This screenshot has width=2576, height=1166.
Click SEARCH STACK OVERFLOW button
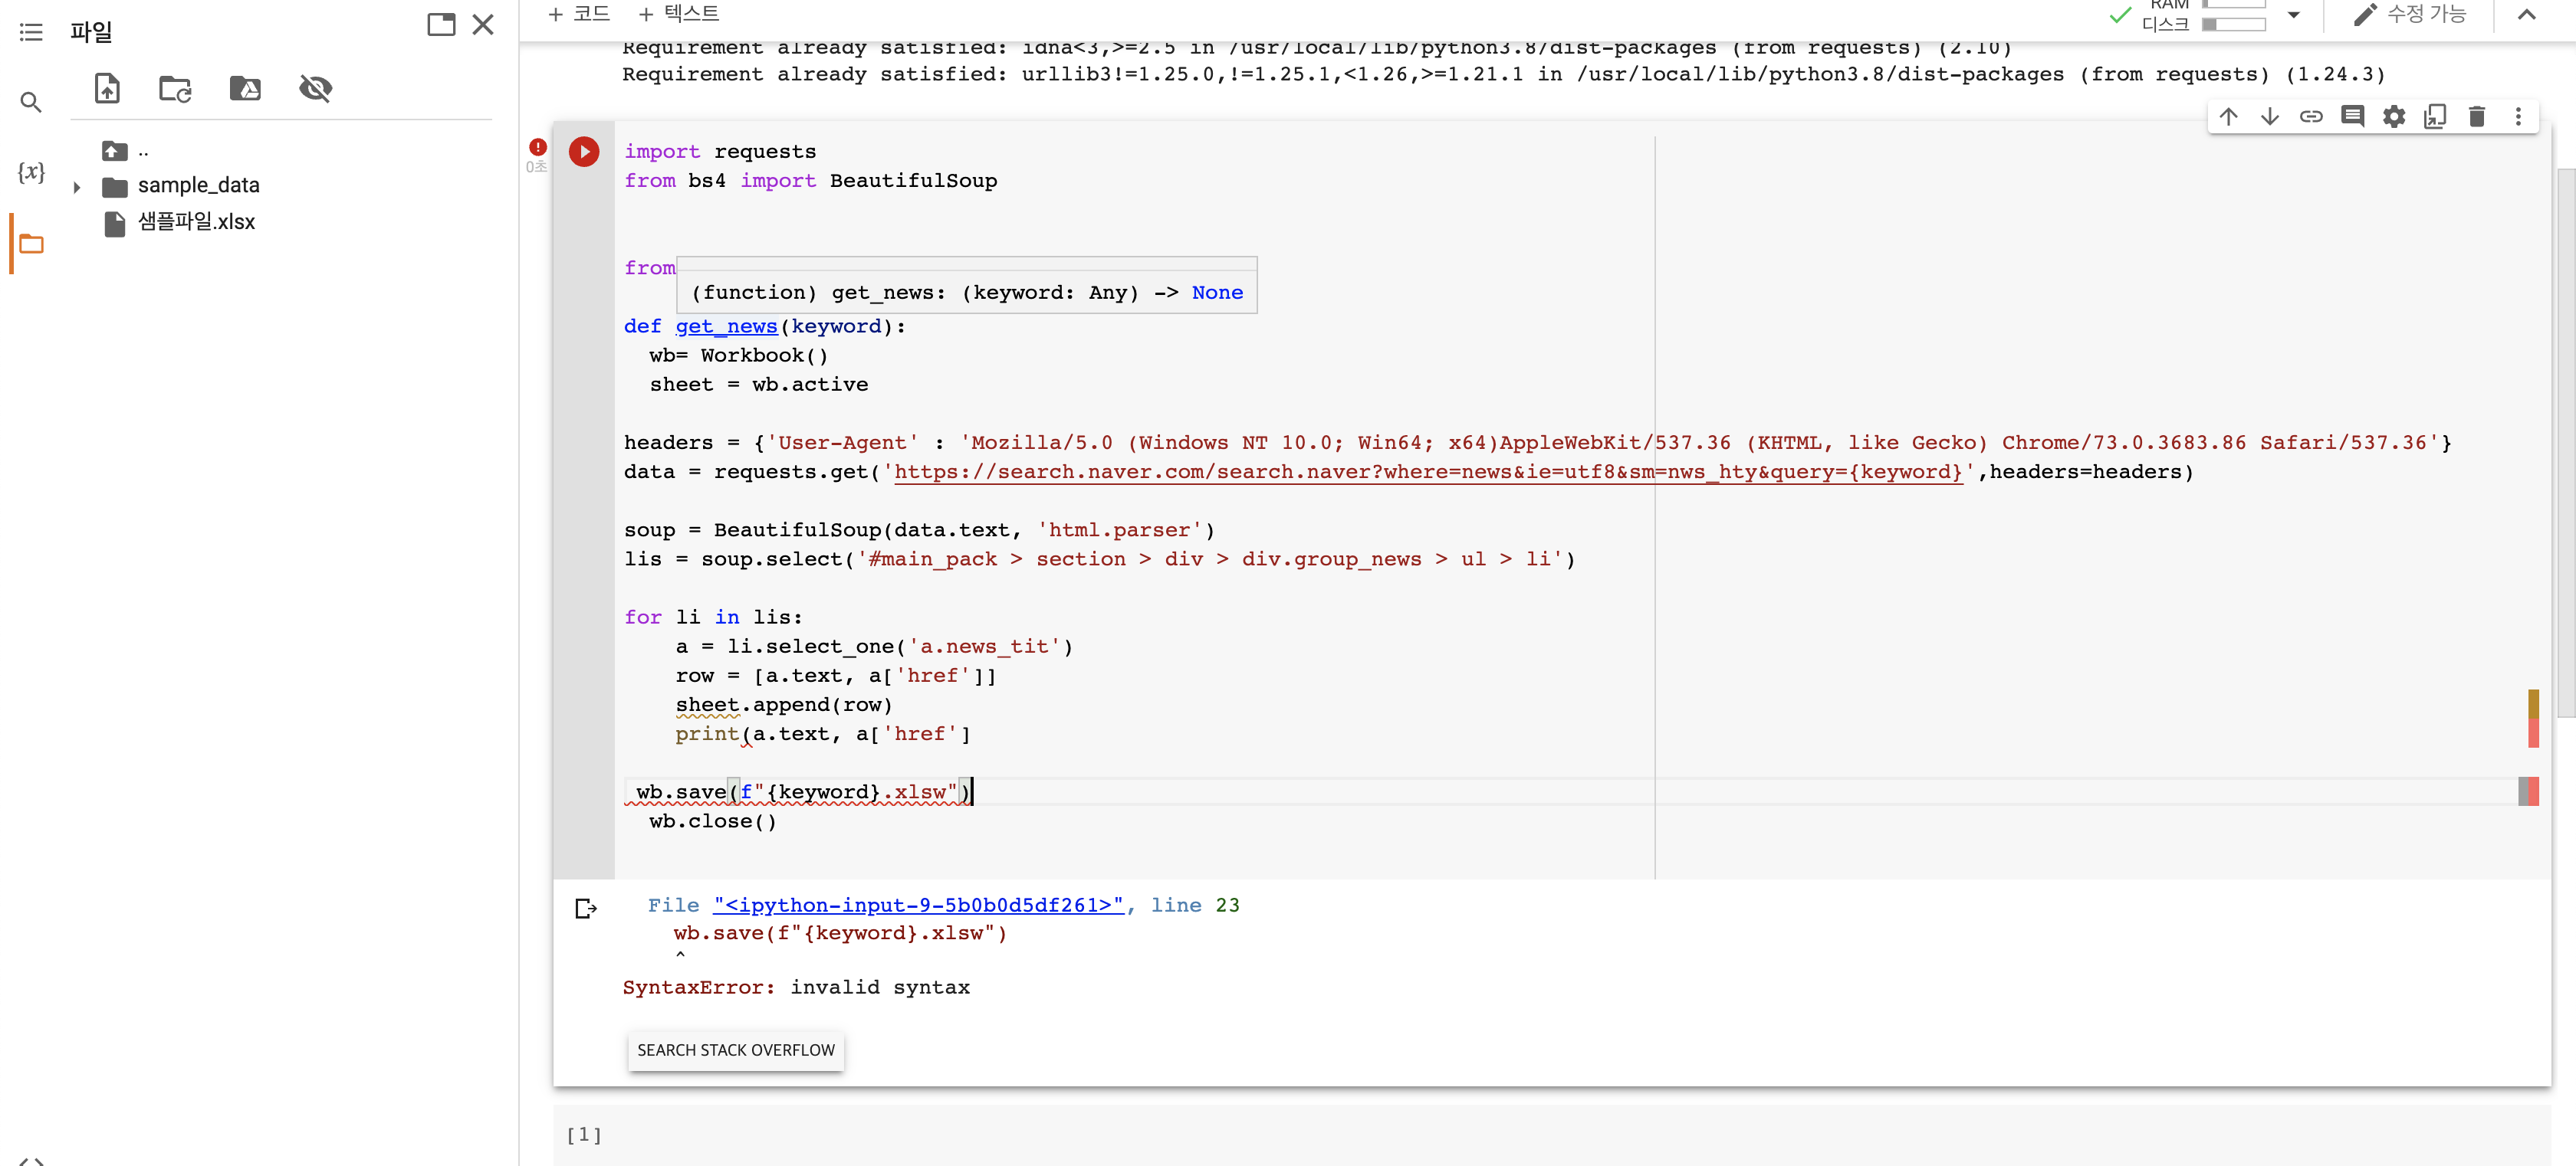(736, 1050)
